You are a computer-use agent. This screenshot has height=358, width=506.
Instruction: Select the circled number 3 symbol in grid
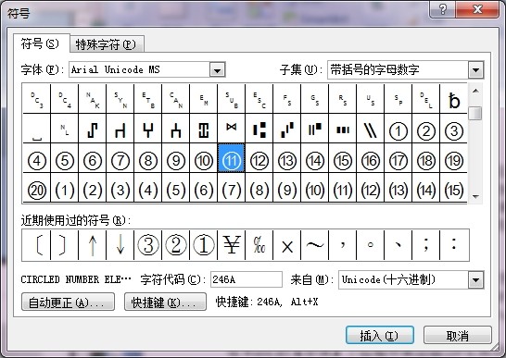(454, 130)
